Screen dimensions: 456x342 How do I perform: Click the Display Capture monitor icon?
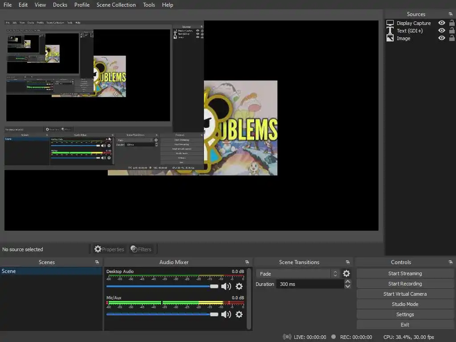[x=390, y=23]
